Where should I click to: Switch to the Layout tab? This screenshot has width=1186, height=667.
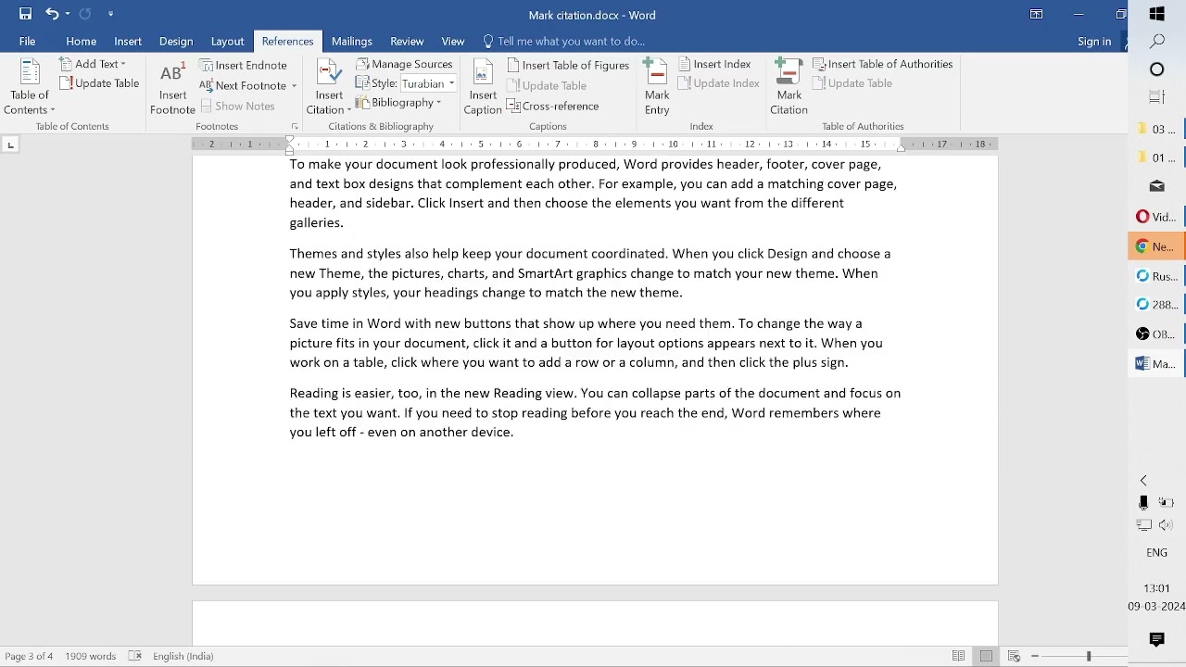227,42
